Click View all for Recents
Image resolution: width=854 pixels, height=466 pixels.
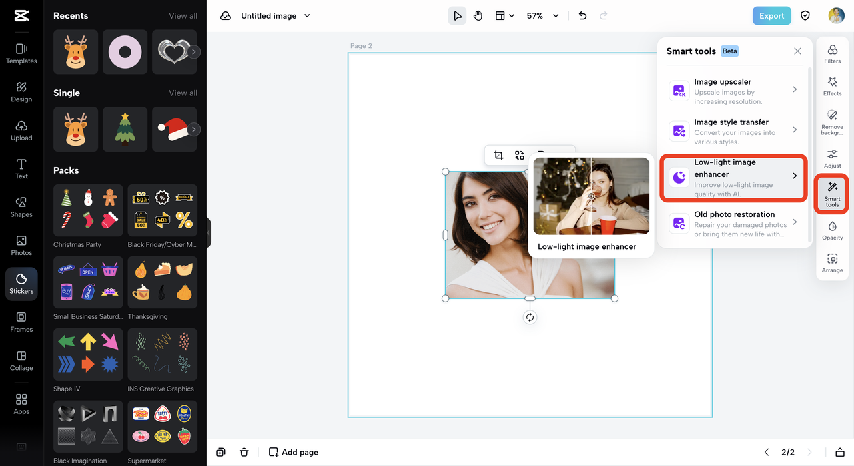183,16
